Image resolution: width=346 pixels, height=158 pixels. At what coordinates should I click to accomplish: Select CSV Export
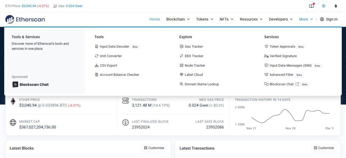[x=108, y=65]
